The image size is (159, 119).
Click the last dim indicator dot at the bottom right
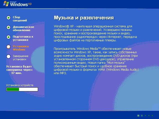click(152, 116)
